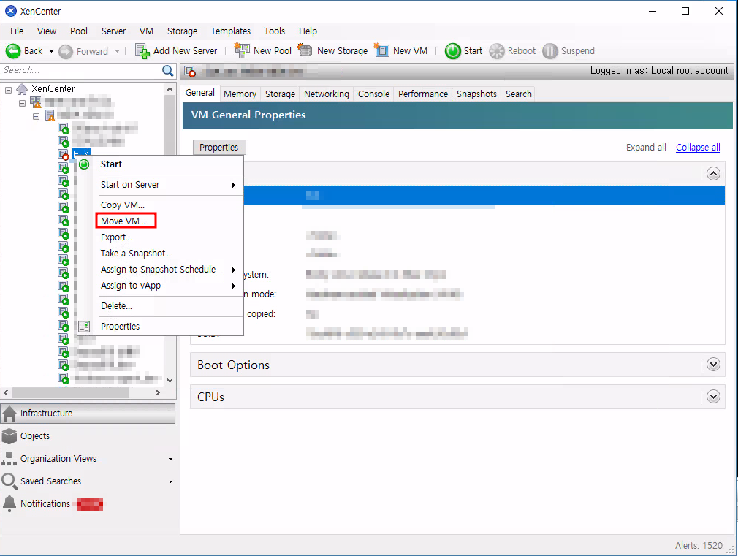Click the Properties button

pyautogui.click(x=219, y=148)
